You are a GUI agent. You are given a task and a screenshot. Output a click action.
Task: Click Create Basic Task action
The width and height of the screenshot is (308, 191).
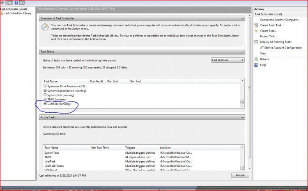[272, 25]
